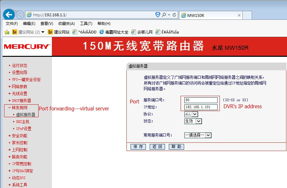
Task: Open the 帮助(H) menu
Action: tap(104, 24)
